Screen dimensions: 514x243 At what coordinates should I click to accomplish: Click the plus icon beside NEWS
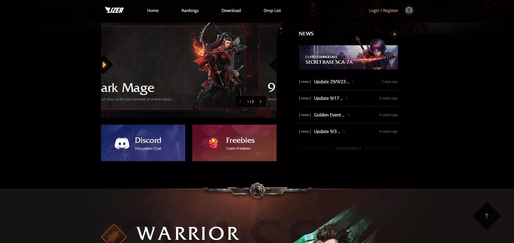tap(394, 34)
